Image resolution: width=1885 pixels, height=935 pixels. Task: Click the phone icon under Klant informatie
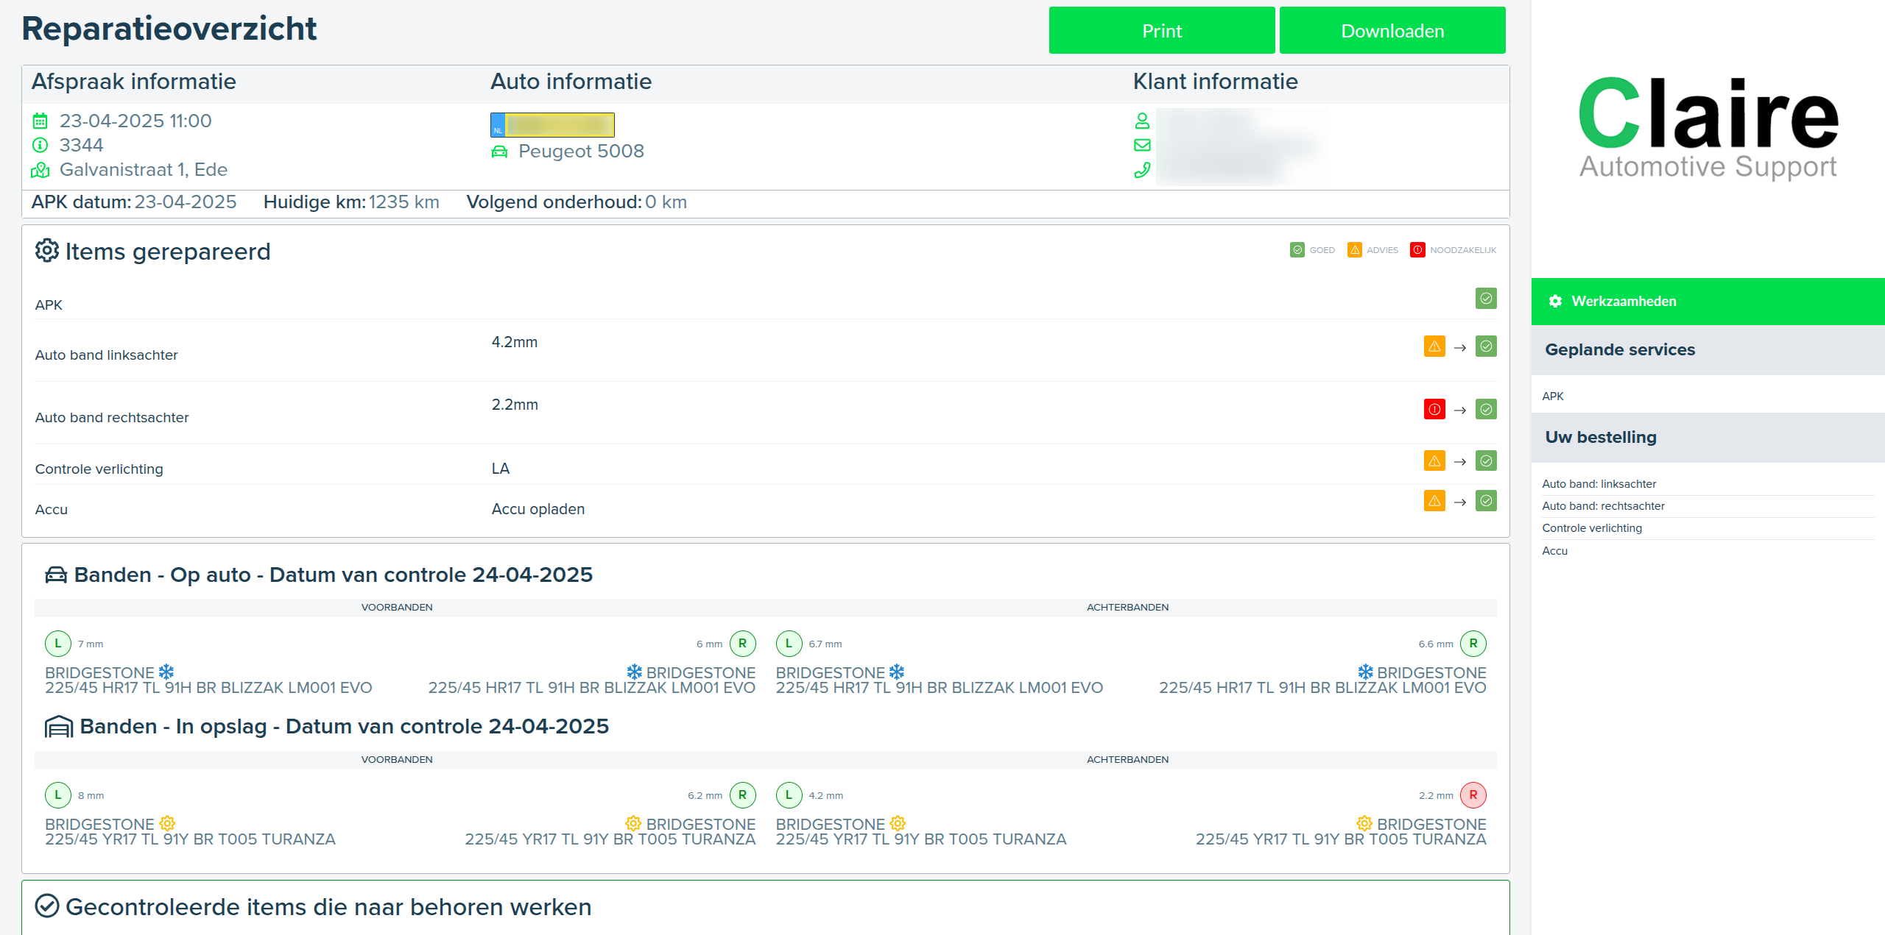click(1141, 170)
